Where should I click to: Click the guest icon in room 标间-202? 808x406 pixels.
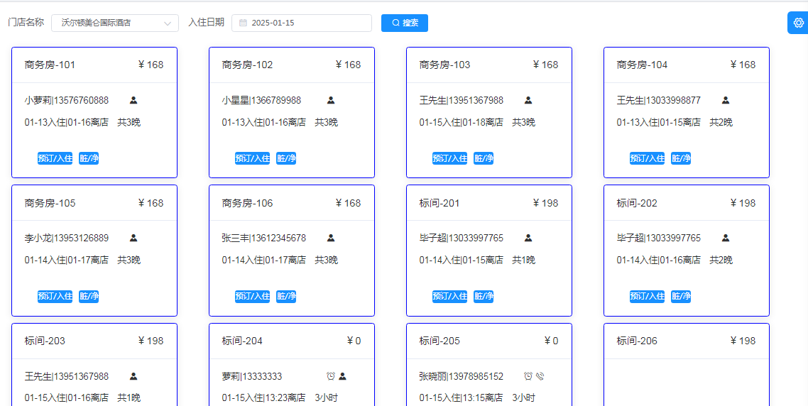[x=726, y=238]
